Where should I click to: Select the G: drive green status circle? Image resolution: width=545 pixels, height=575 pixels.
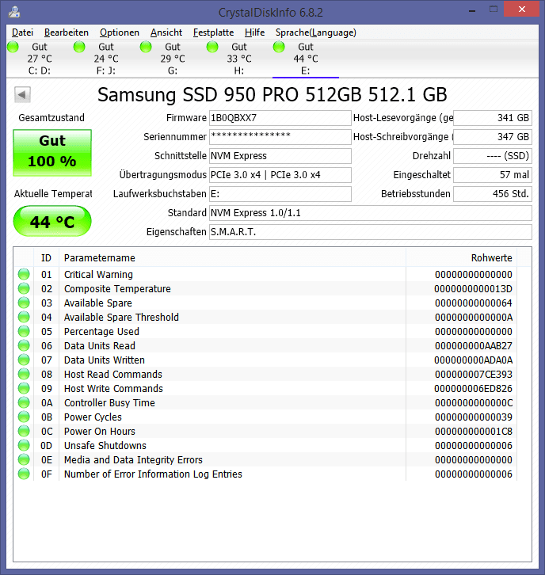146,47
